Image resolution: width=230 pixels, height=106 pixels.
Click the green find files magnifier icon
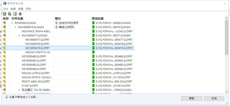coord(10,14)
